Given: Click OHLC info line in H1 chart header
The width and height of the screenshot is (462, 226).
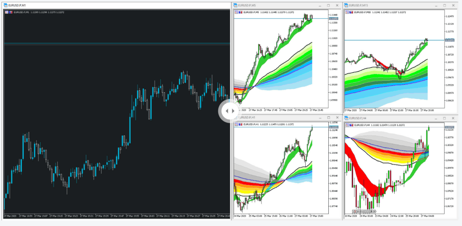Looking at the screenshot, I should tap(269, 124).
